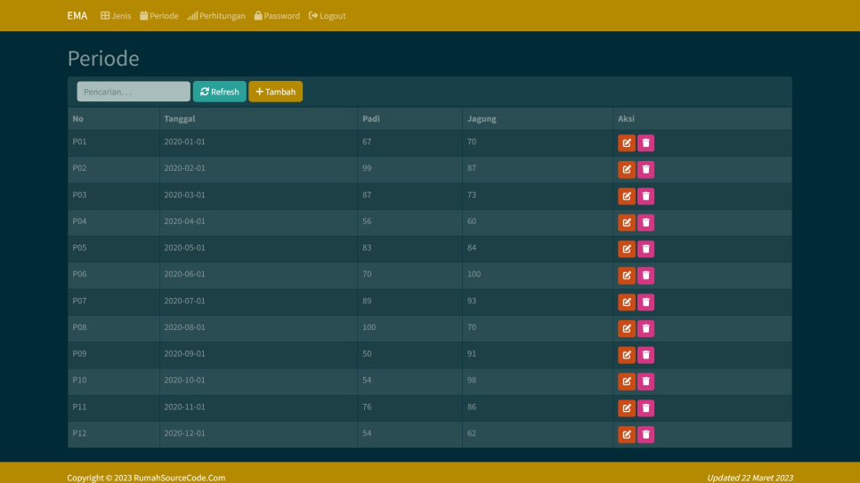Click trash icon for row P05
The image size is (860, 483).
tap(645, 249)
